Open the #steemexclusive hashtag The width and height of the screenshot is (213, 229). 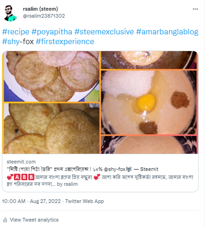pyautogui.click(x=104, y=32)
